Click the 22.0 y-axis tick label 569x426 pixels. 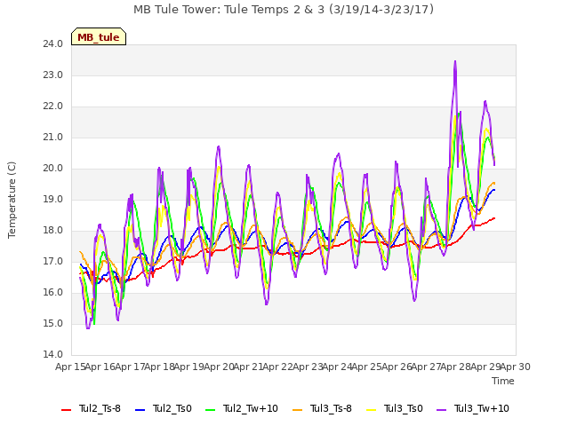tap(53, 106)
